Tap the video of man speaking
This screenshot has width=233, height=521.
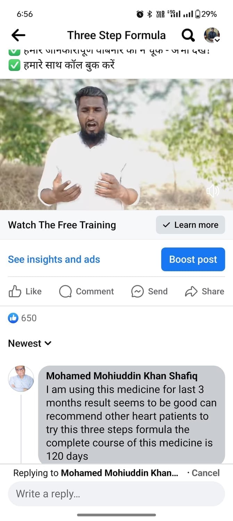point(116,144)
